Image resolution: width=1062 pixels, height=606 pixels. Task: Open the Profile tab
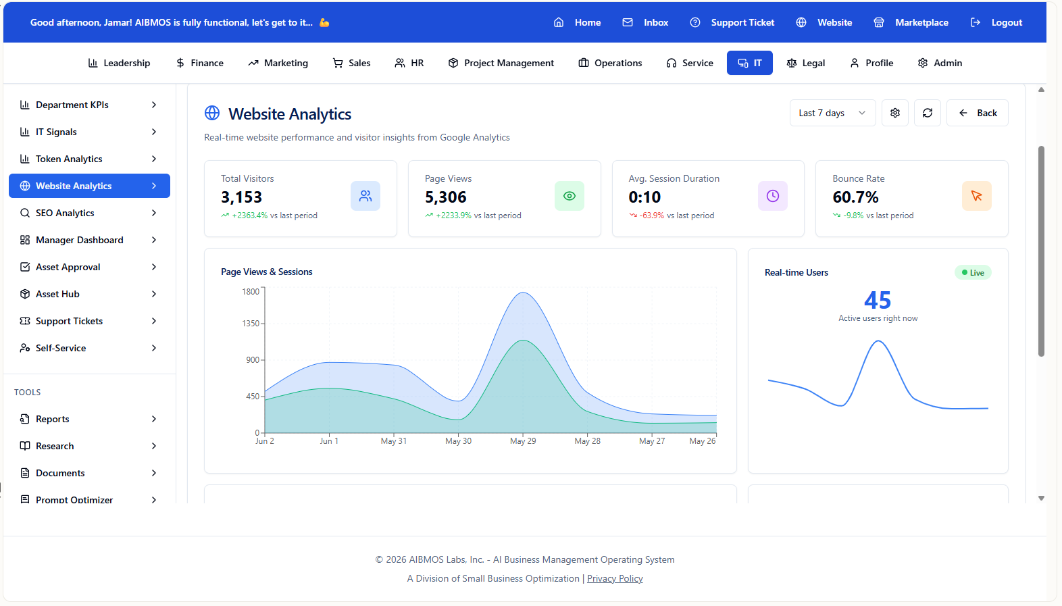pos(871,63)
